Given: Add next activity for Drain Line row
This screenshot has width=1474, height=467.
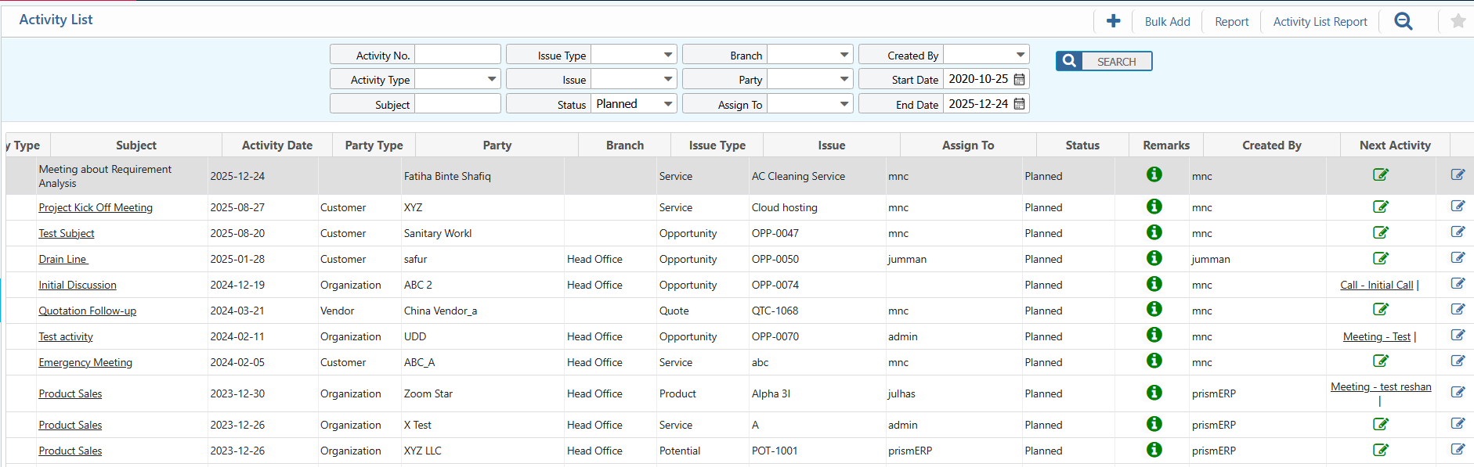Looking at the screenshot, I should tap(1381, 258).
